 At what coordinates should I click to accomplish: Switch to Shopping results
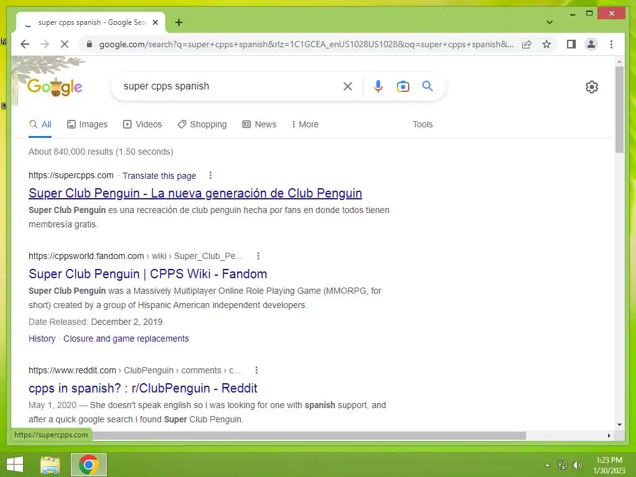(202, 124)
